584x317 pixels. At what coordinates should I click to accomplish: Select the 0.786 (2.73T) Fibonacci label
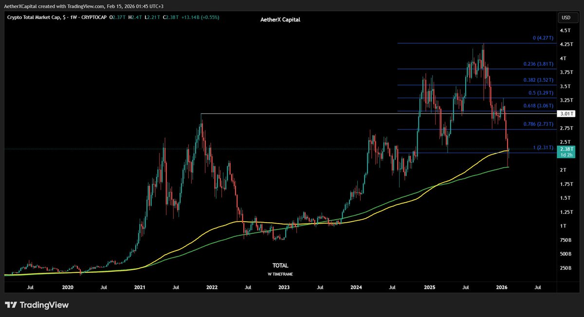coord(538,124)
